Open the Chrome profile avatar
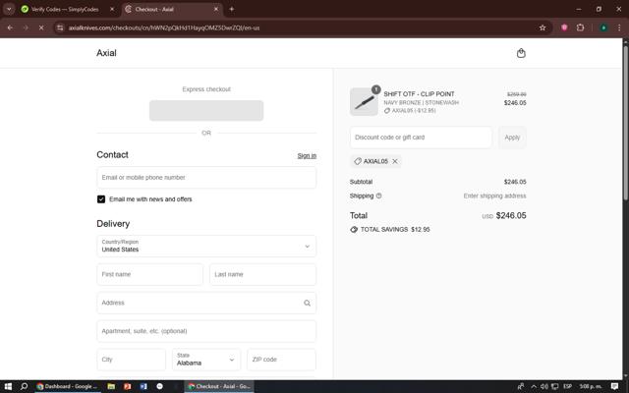629x393 pixels. pyautogui.click(x=603, y=28)
